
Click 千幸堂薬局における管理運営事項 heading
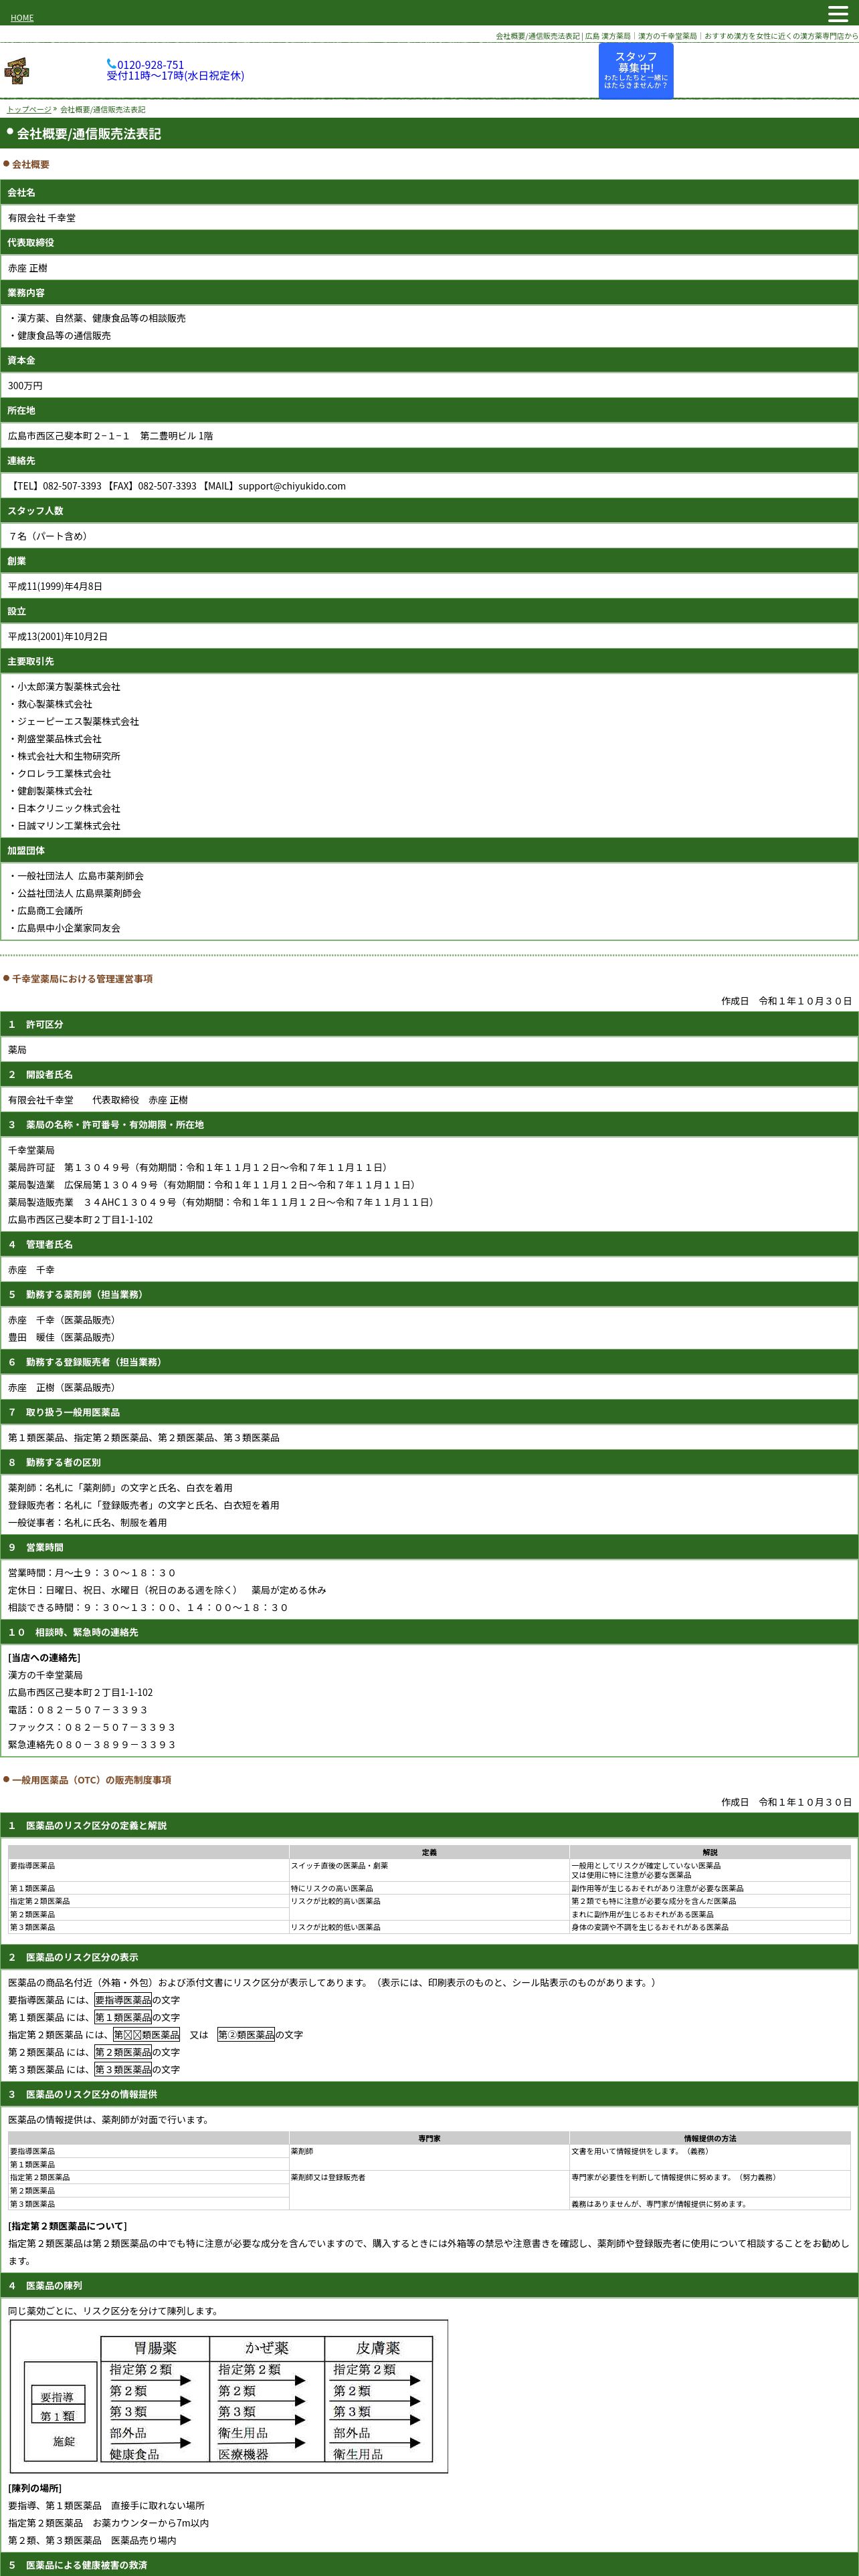click(82, 979)
